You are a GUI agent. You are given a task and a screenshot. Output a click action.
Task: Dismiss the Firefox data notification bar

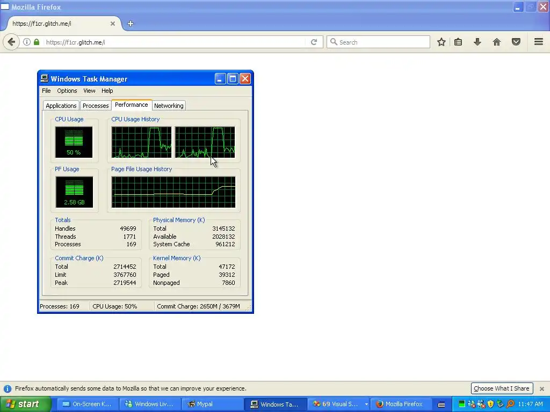(x=542, y=388)
